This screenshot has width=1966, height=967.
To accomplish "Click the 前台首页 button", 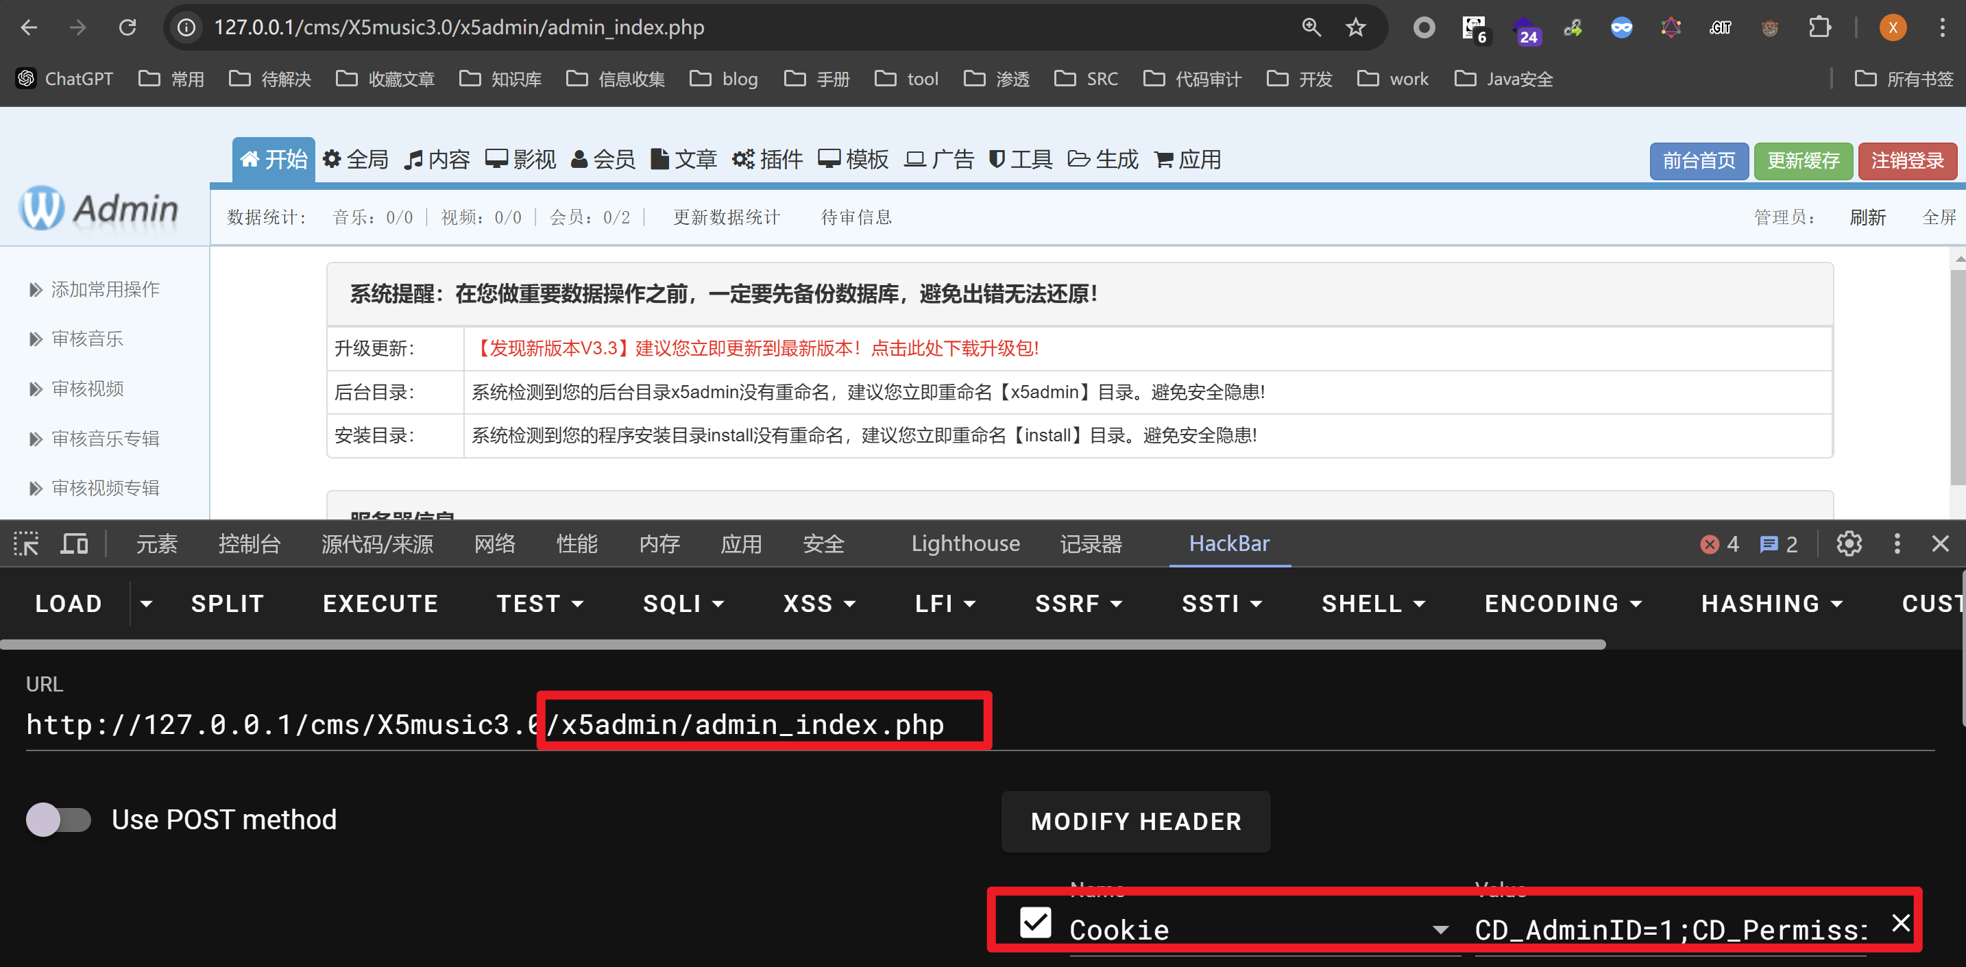I will 1699,161.
